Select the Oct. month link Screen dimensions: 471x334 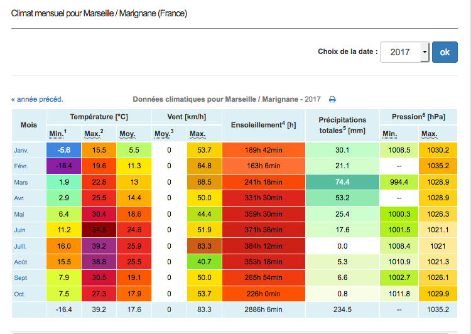click(20, 293)
